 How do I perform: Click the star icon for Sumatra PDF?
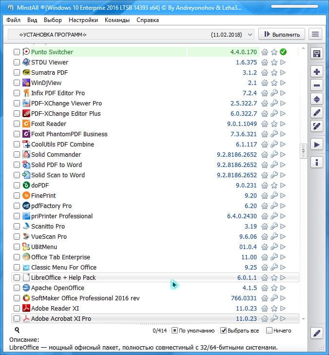pos(274,73)
